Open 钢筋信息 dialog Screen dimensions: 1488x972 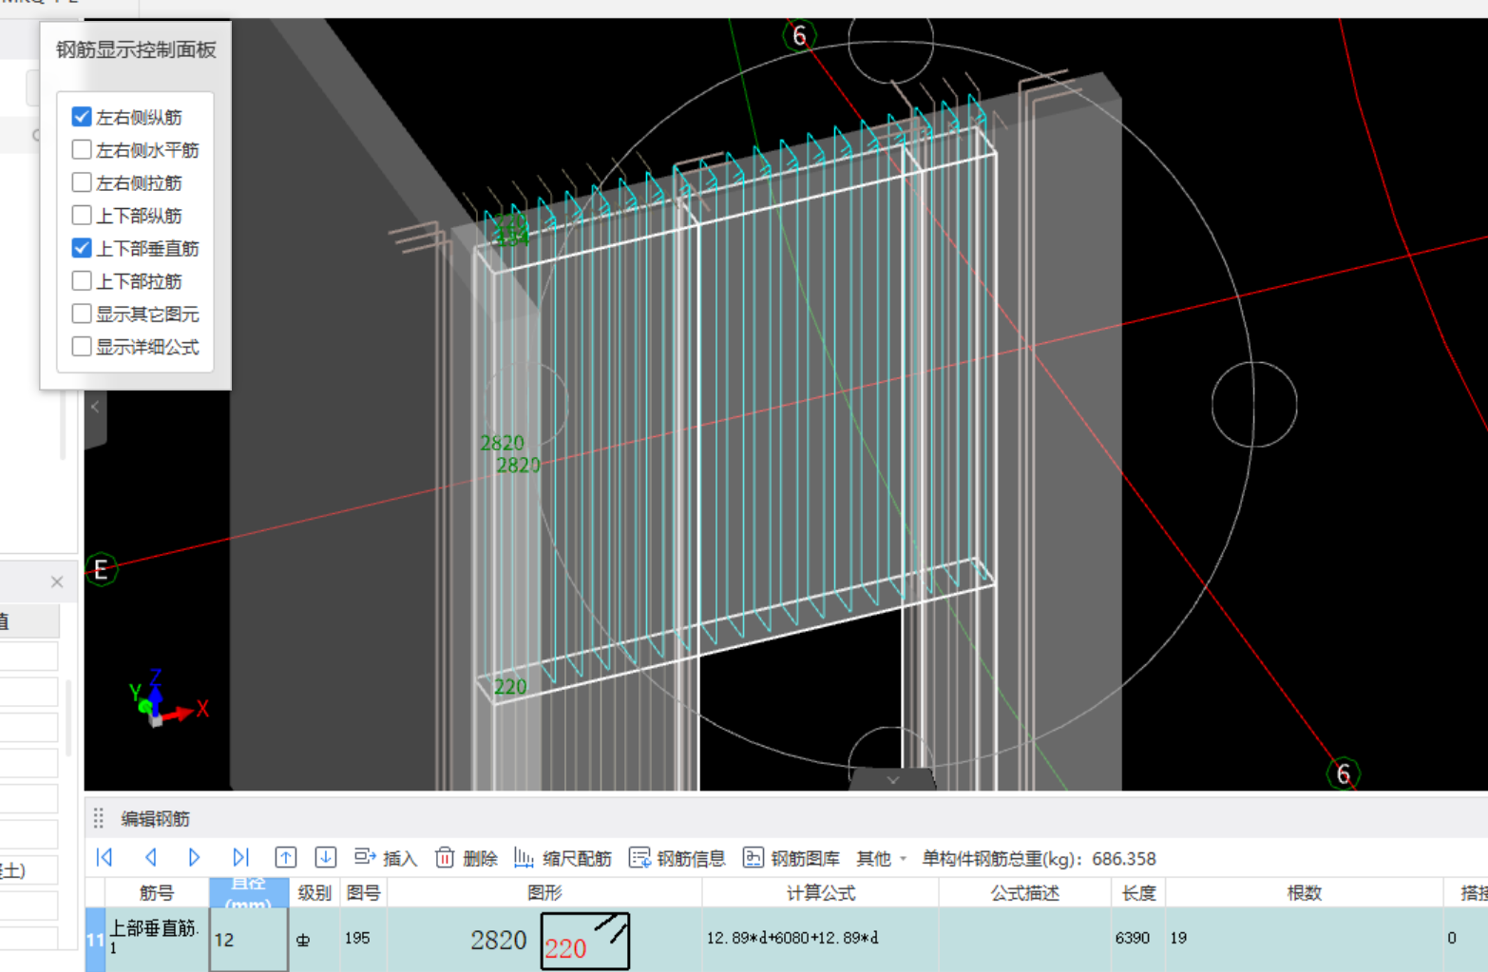click(677, 858)
